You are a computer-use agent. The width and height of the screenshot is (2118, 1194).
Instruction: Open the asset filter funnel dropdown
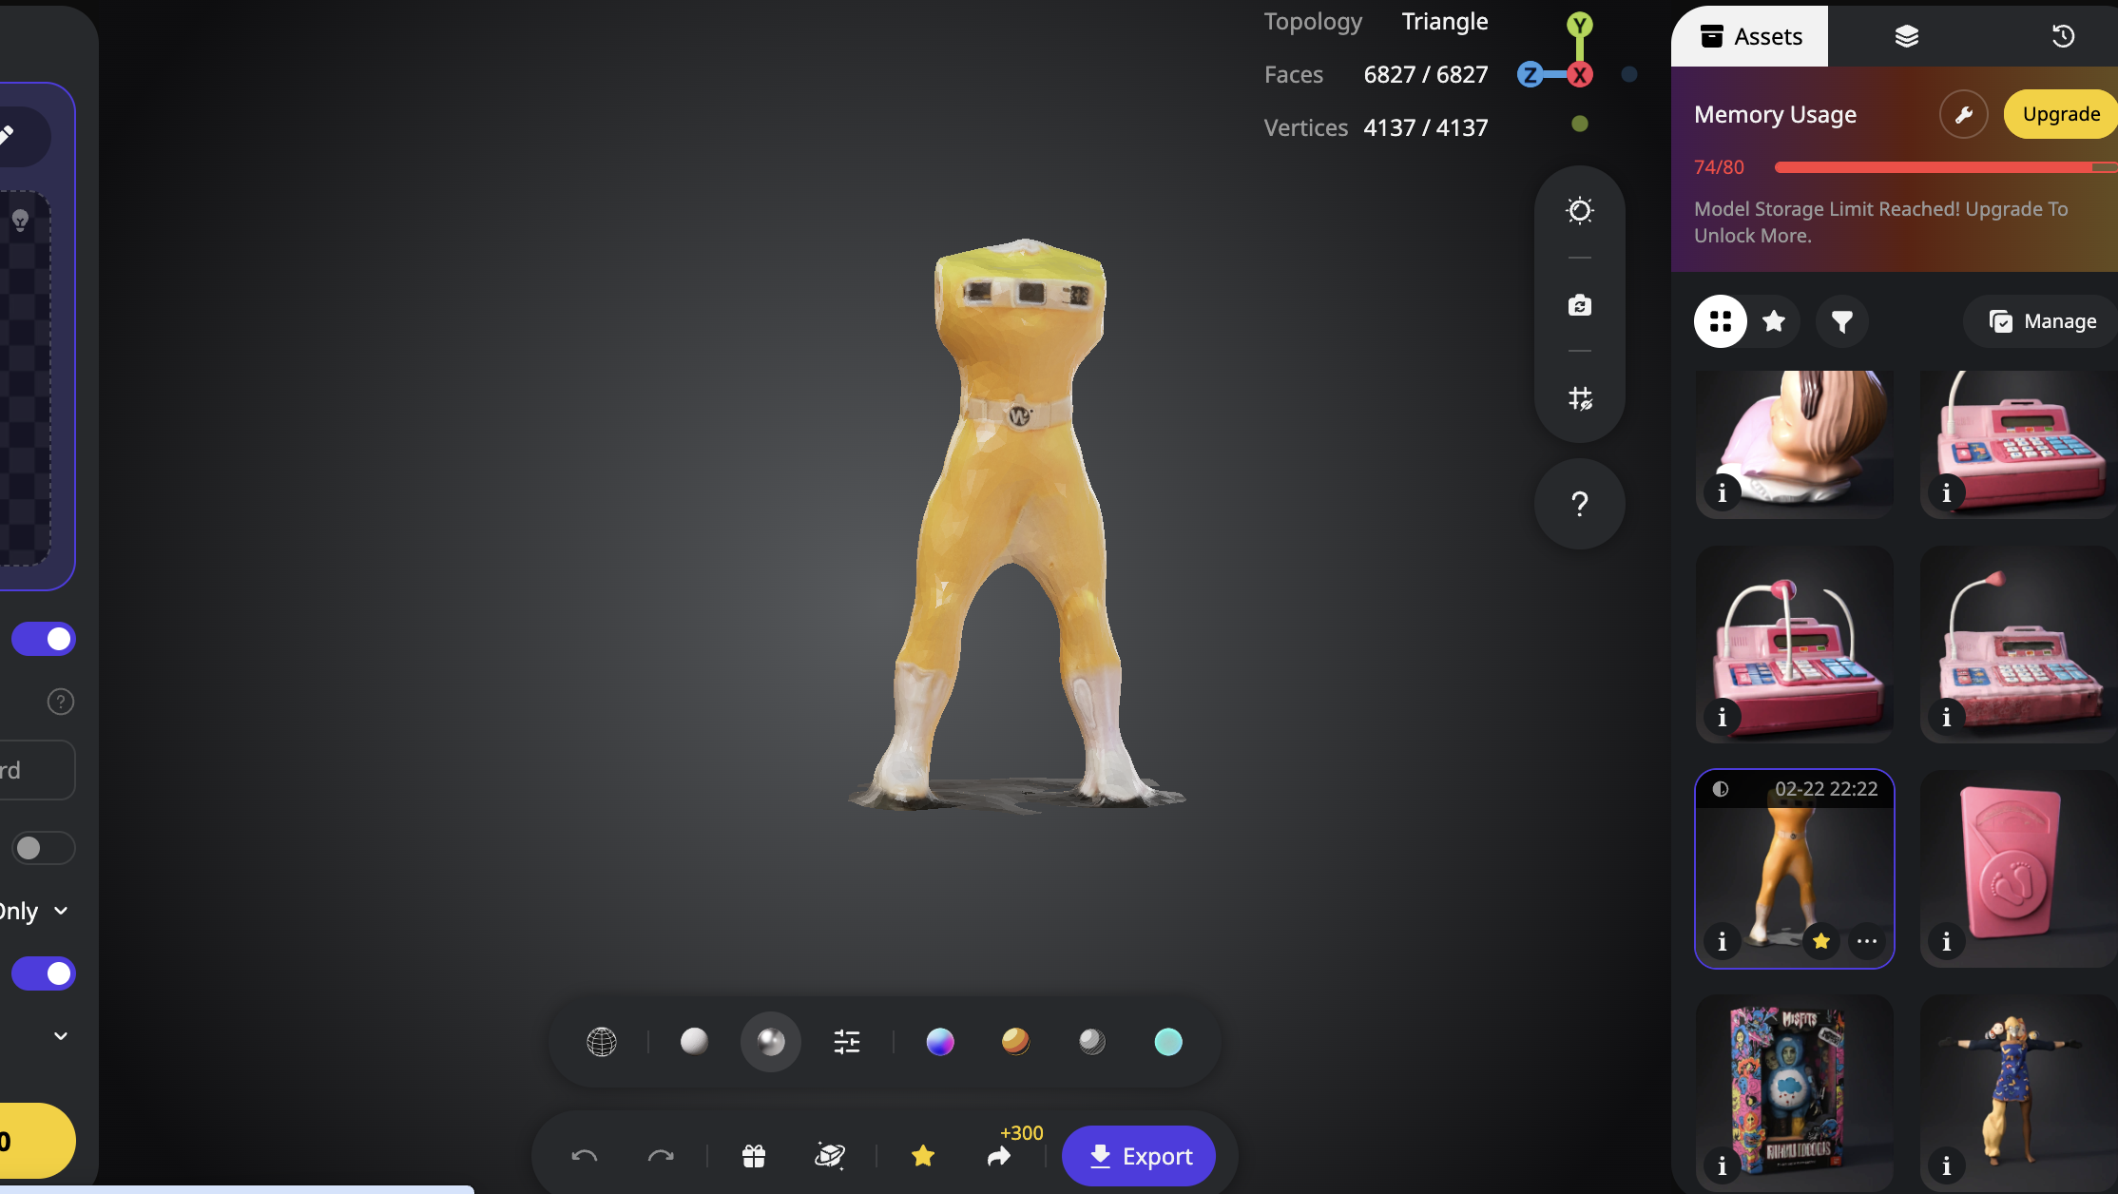(x=1841, y=321)
